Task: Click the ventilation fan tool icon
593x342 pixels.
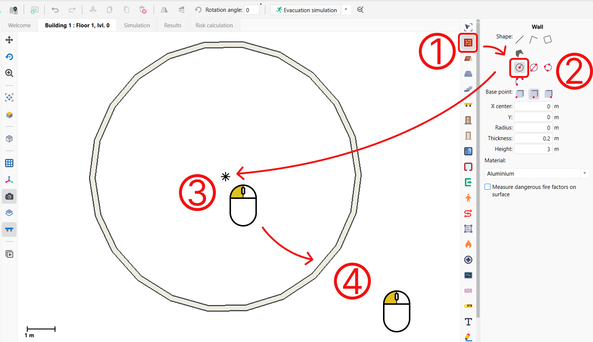Action: (468, 260)
